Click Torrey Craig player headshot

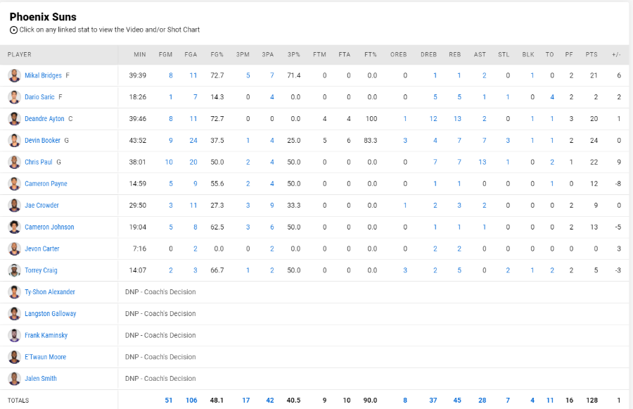(14, 270)
